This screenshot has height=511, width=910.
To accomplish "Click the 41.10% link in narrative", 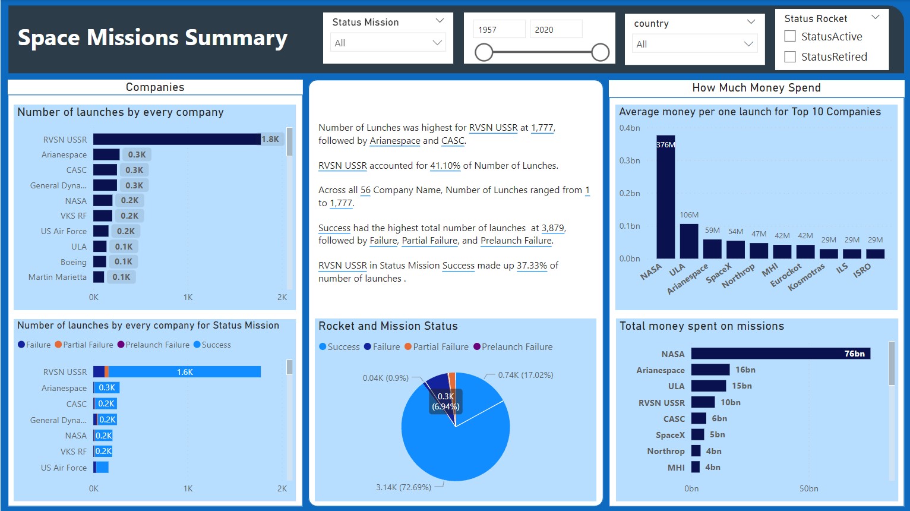I will click(x=445, y=166).
